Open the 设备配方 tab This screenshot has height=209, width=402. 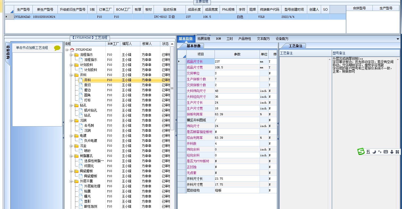point(282,39)
